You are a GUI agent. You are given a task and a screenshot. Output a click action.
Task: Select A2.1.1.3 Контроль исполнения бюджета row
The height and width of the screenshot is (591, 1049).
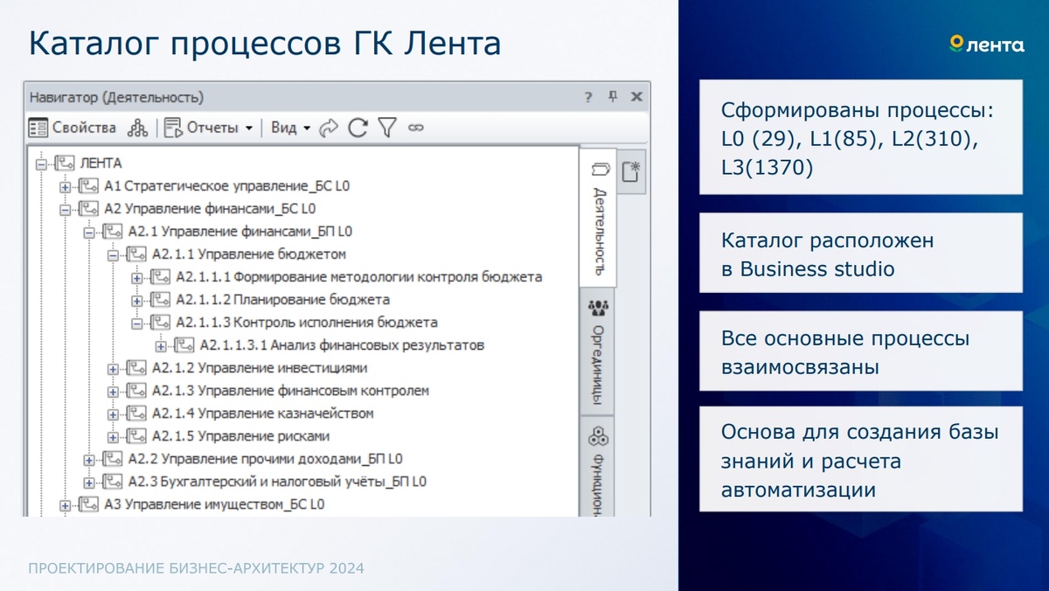coord(306,323)
